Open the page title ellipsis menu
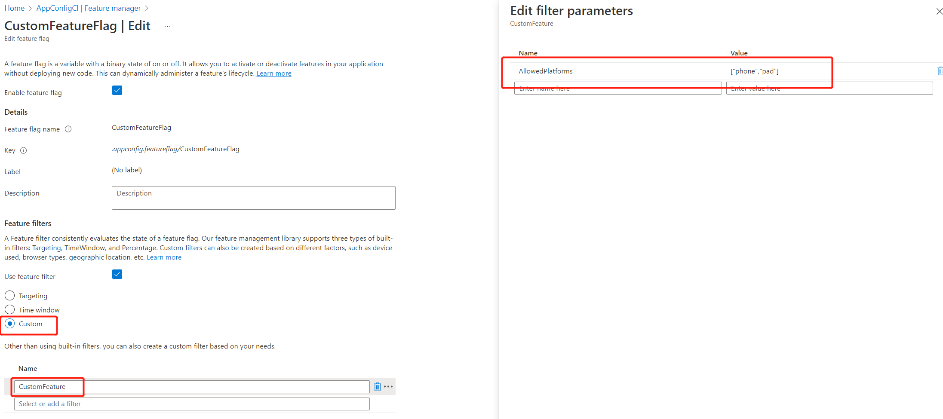 168,26
